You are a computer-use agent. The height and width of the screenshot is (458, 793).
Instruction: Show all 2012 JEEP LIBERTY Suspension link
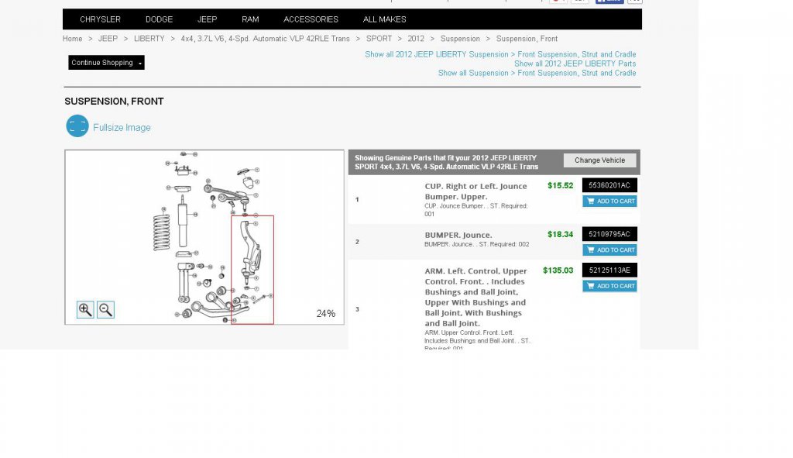(x=501, y=54)
